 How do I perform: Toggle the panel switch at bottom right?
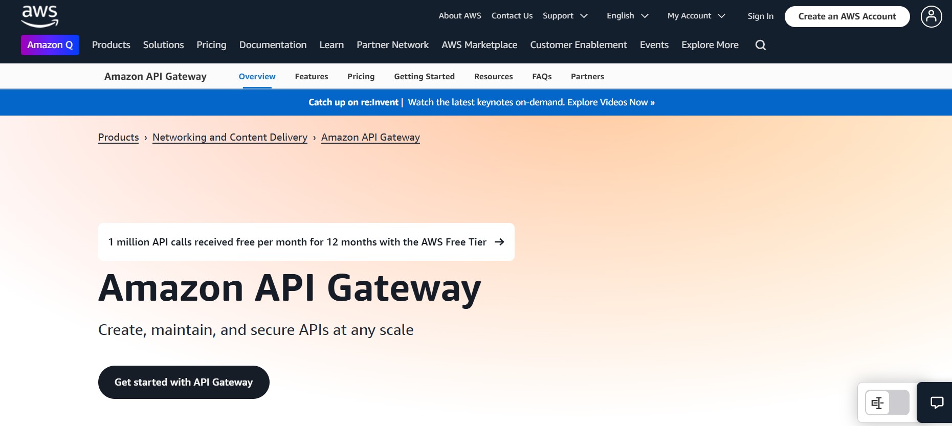[887, 402]
